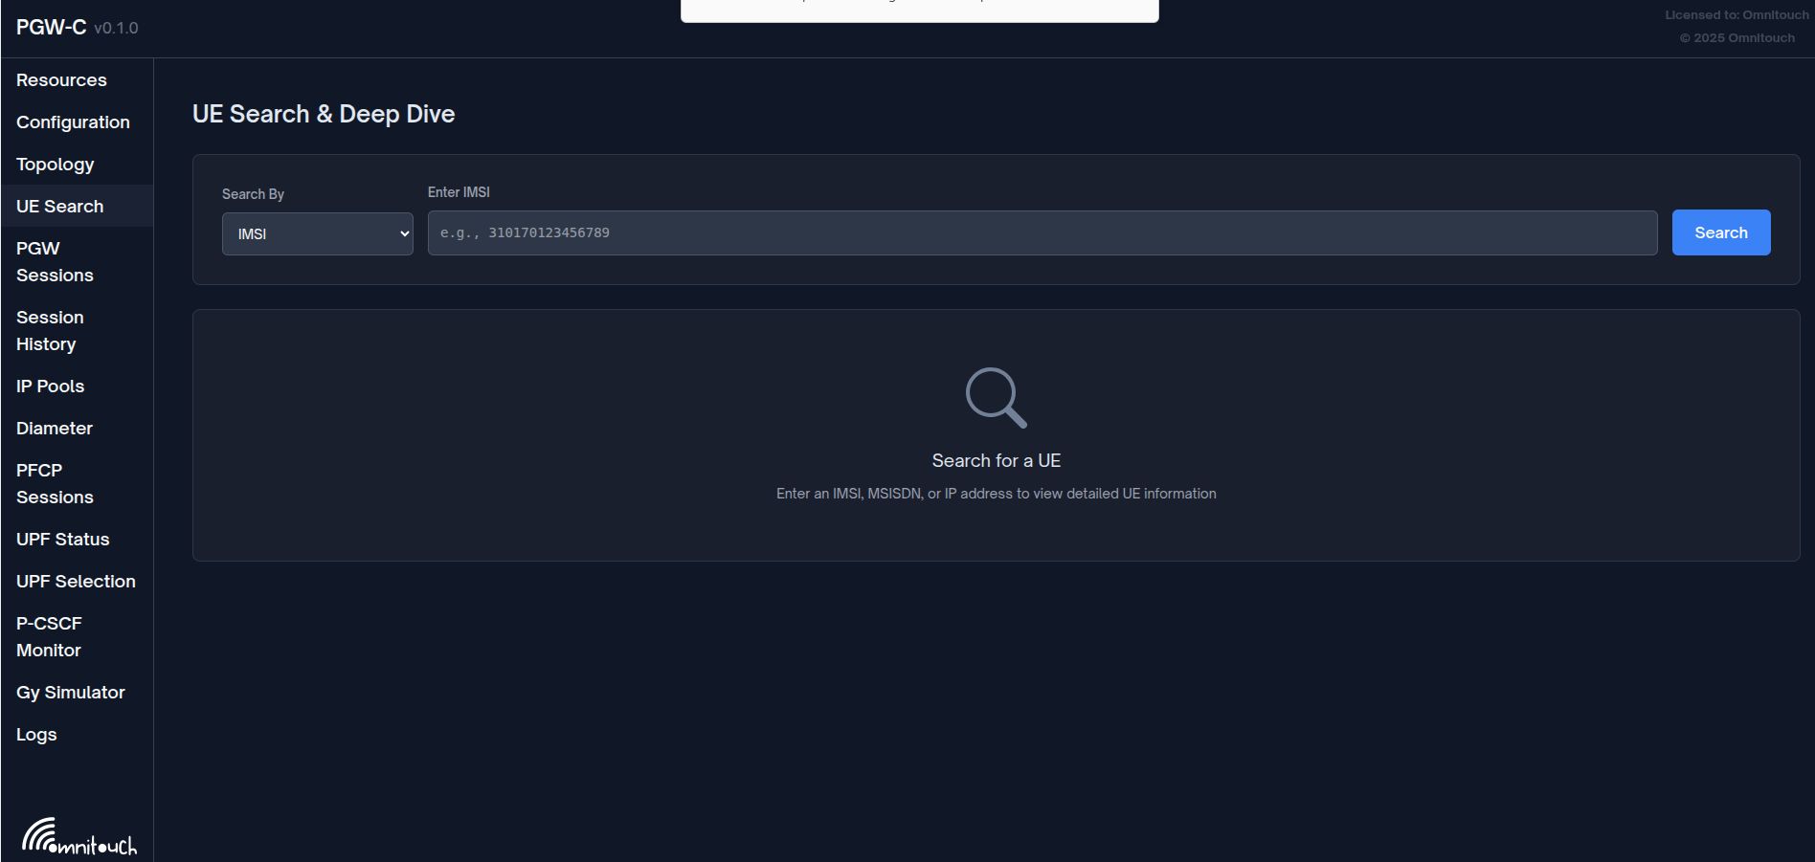
Task: Click the PGW-C logo in the header
Action: (52, 27)
